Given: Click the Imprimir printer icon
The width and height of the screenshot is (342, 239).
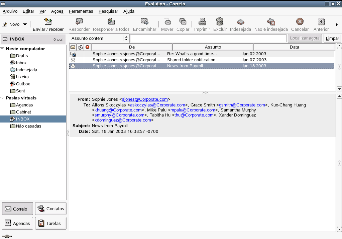Looking at the screenshot, I should [202, 22].
